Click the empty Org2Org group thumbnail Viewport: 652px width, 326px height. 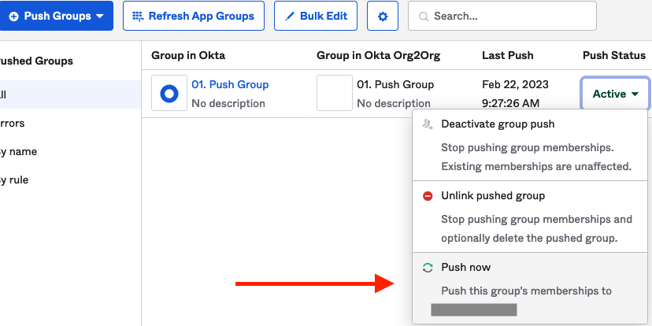(335, 93)
